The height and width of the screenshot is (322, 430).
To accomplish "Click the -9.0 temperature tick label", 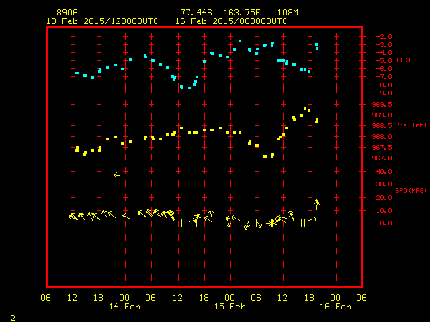I will pos(384,93).
